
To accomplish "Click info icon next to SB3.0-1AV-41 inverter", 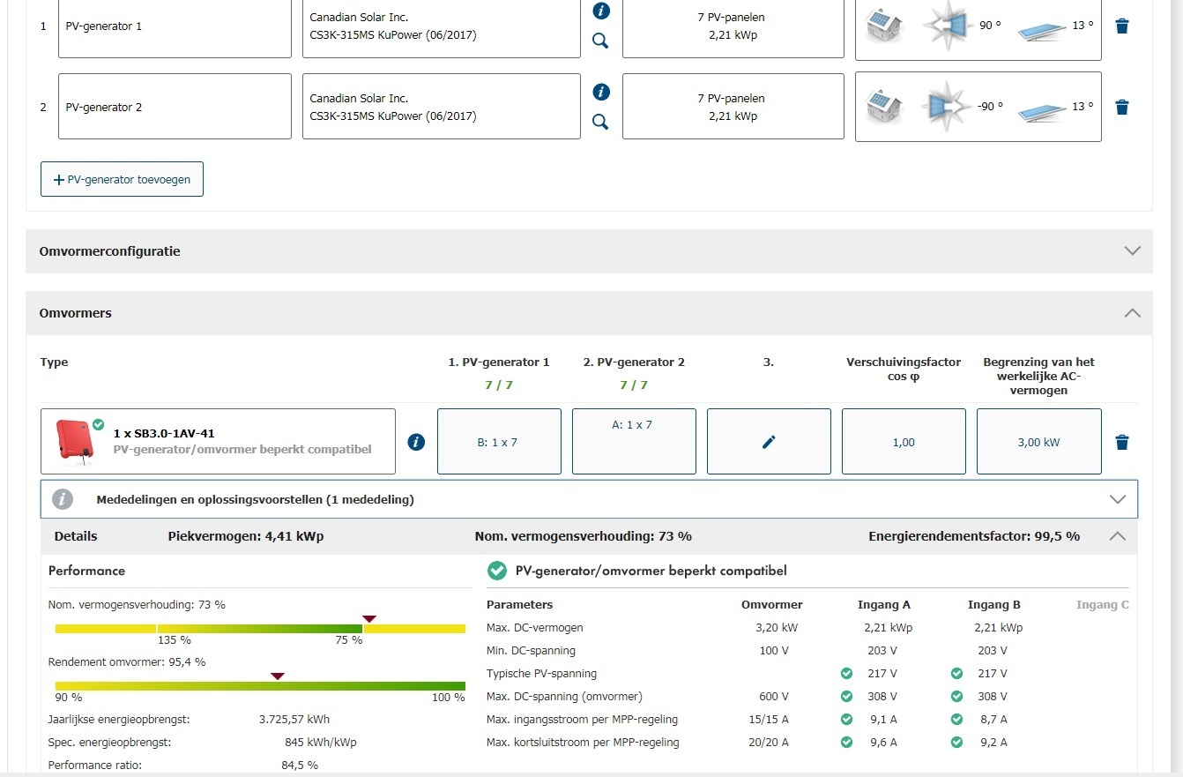I will [417, 442].
